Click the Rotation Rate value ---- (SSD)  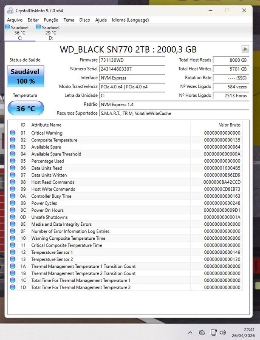point(231,78)
